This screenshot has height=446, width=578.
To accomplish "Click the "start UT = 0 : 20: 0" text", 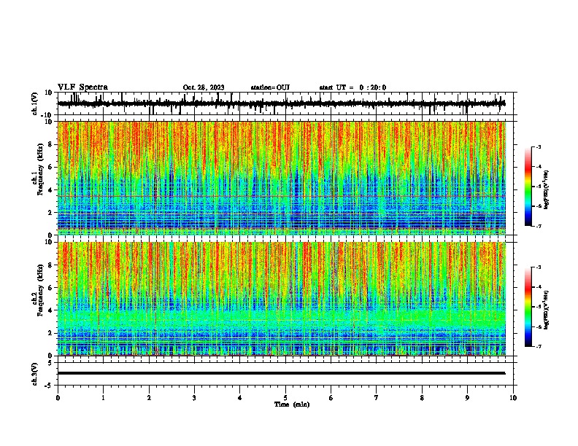I will coord(352,87).
